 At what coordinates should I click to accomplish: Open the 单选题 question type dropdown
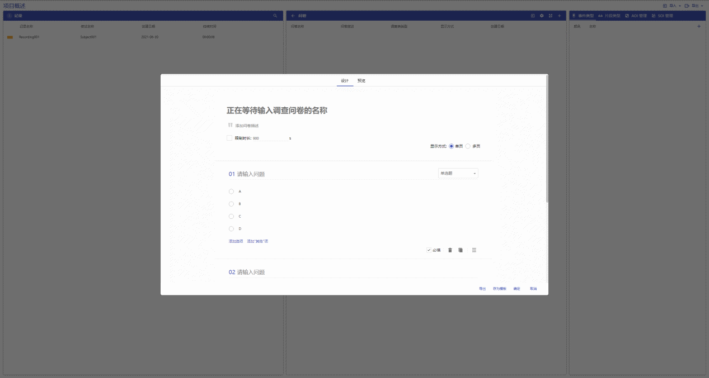pyautogui.click(x=458, y=174)
